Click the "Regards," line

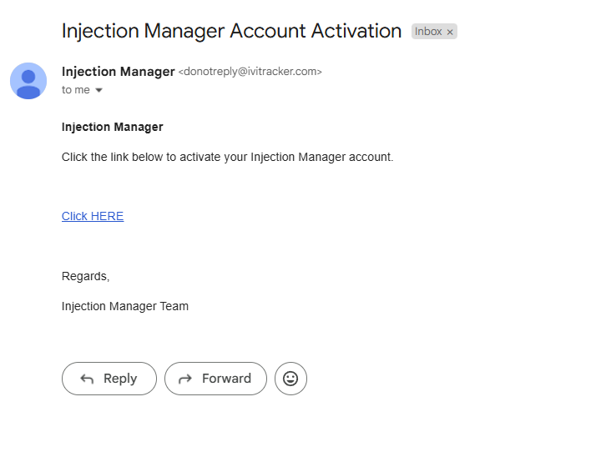(85, 276)
